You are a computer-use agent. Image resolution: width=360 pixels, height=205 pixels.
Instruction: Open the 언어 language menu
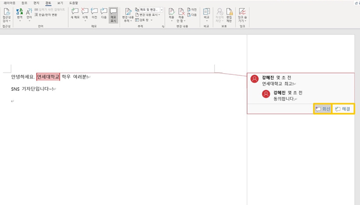(29, 14)
